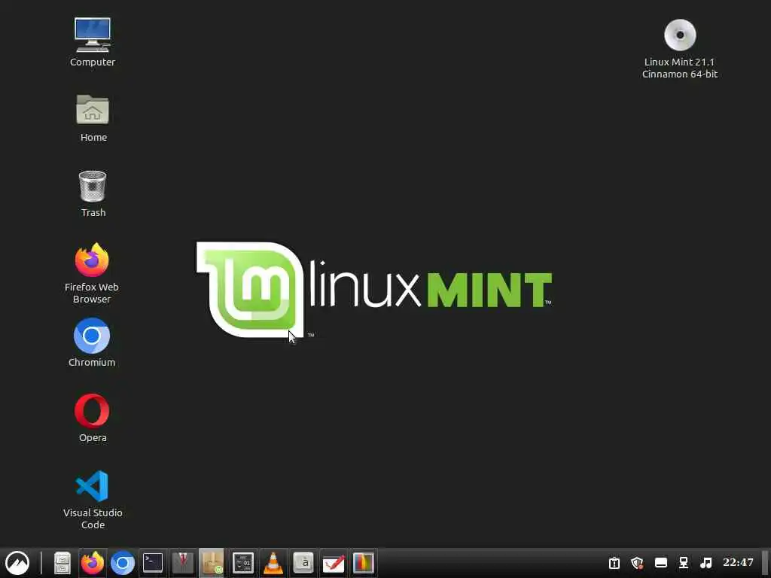This screenshot has width=771, height=578.
Task: Open the main menu mountain-logo button
Action: [x=17, y=563]
